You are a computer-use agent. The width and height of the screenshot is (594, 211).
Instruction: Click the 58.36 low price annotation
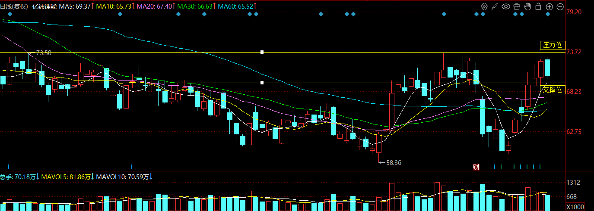click(393, 163)
